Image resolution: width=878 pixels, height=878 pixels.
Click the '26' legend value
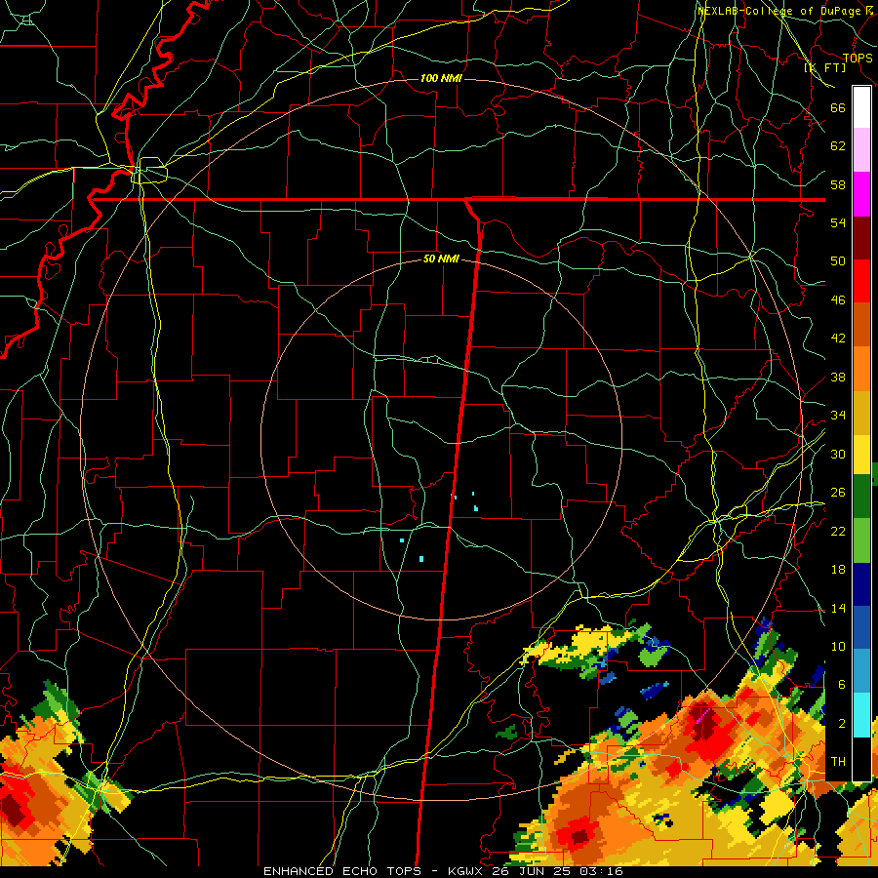(838, 493)
